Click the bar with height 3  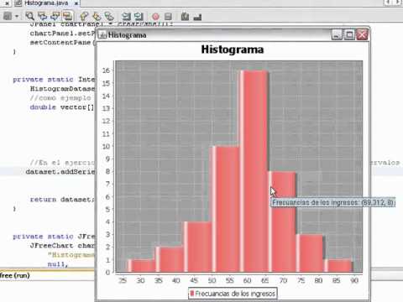[x=311, y=253]
